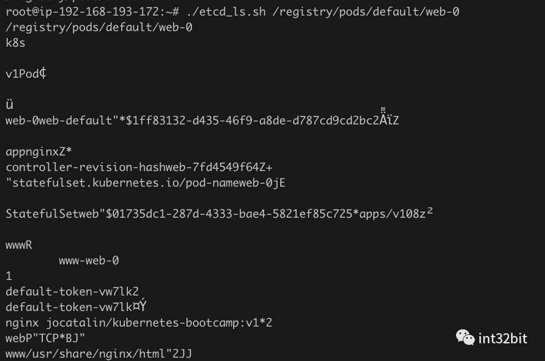Click the www/usr/share/nginx/html mount path
Screen dimensions: 545x361
[83, 354]
